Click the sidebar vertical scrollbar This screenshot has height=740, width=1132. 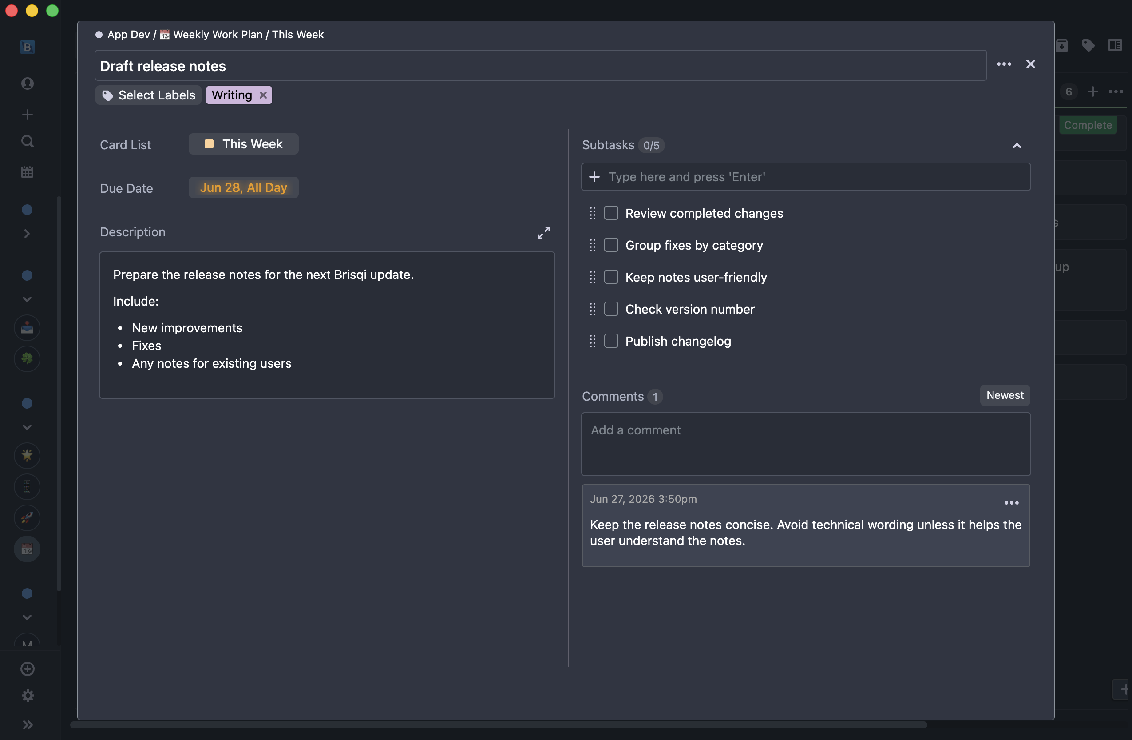pyautogui.click(x=59, y=394)
